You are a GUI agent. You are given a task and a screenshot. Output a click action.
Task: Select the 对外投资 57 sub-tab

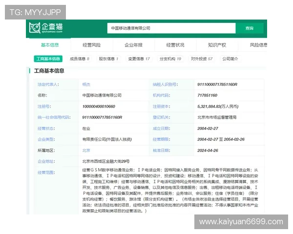click(202, 59)
